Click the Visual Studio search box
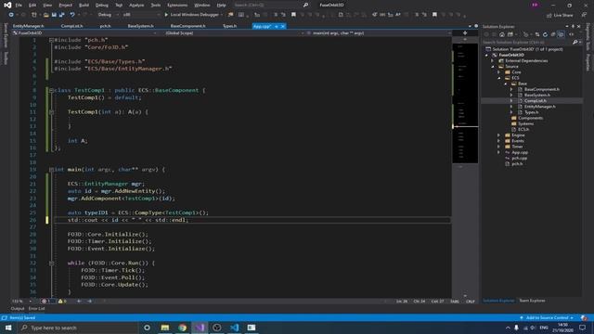 click(271, 5)
